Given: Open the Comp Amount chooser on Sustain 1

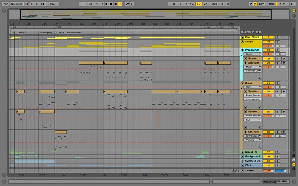Looking at the screenshot, I should 253,99.
